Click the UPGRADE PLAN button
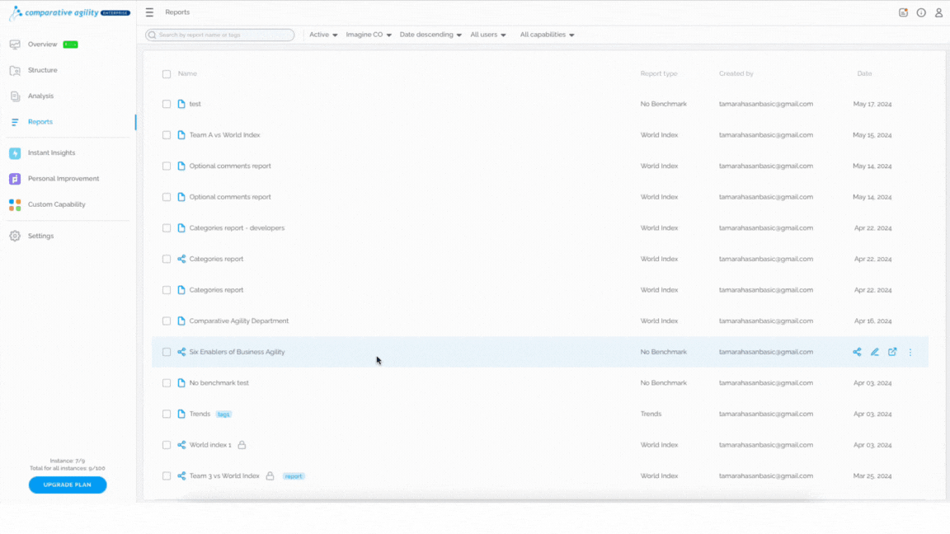This screenshot has width=950, height=534. coord(68,485)
